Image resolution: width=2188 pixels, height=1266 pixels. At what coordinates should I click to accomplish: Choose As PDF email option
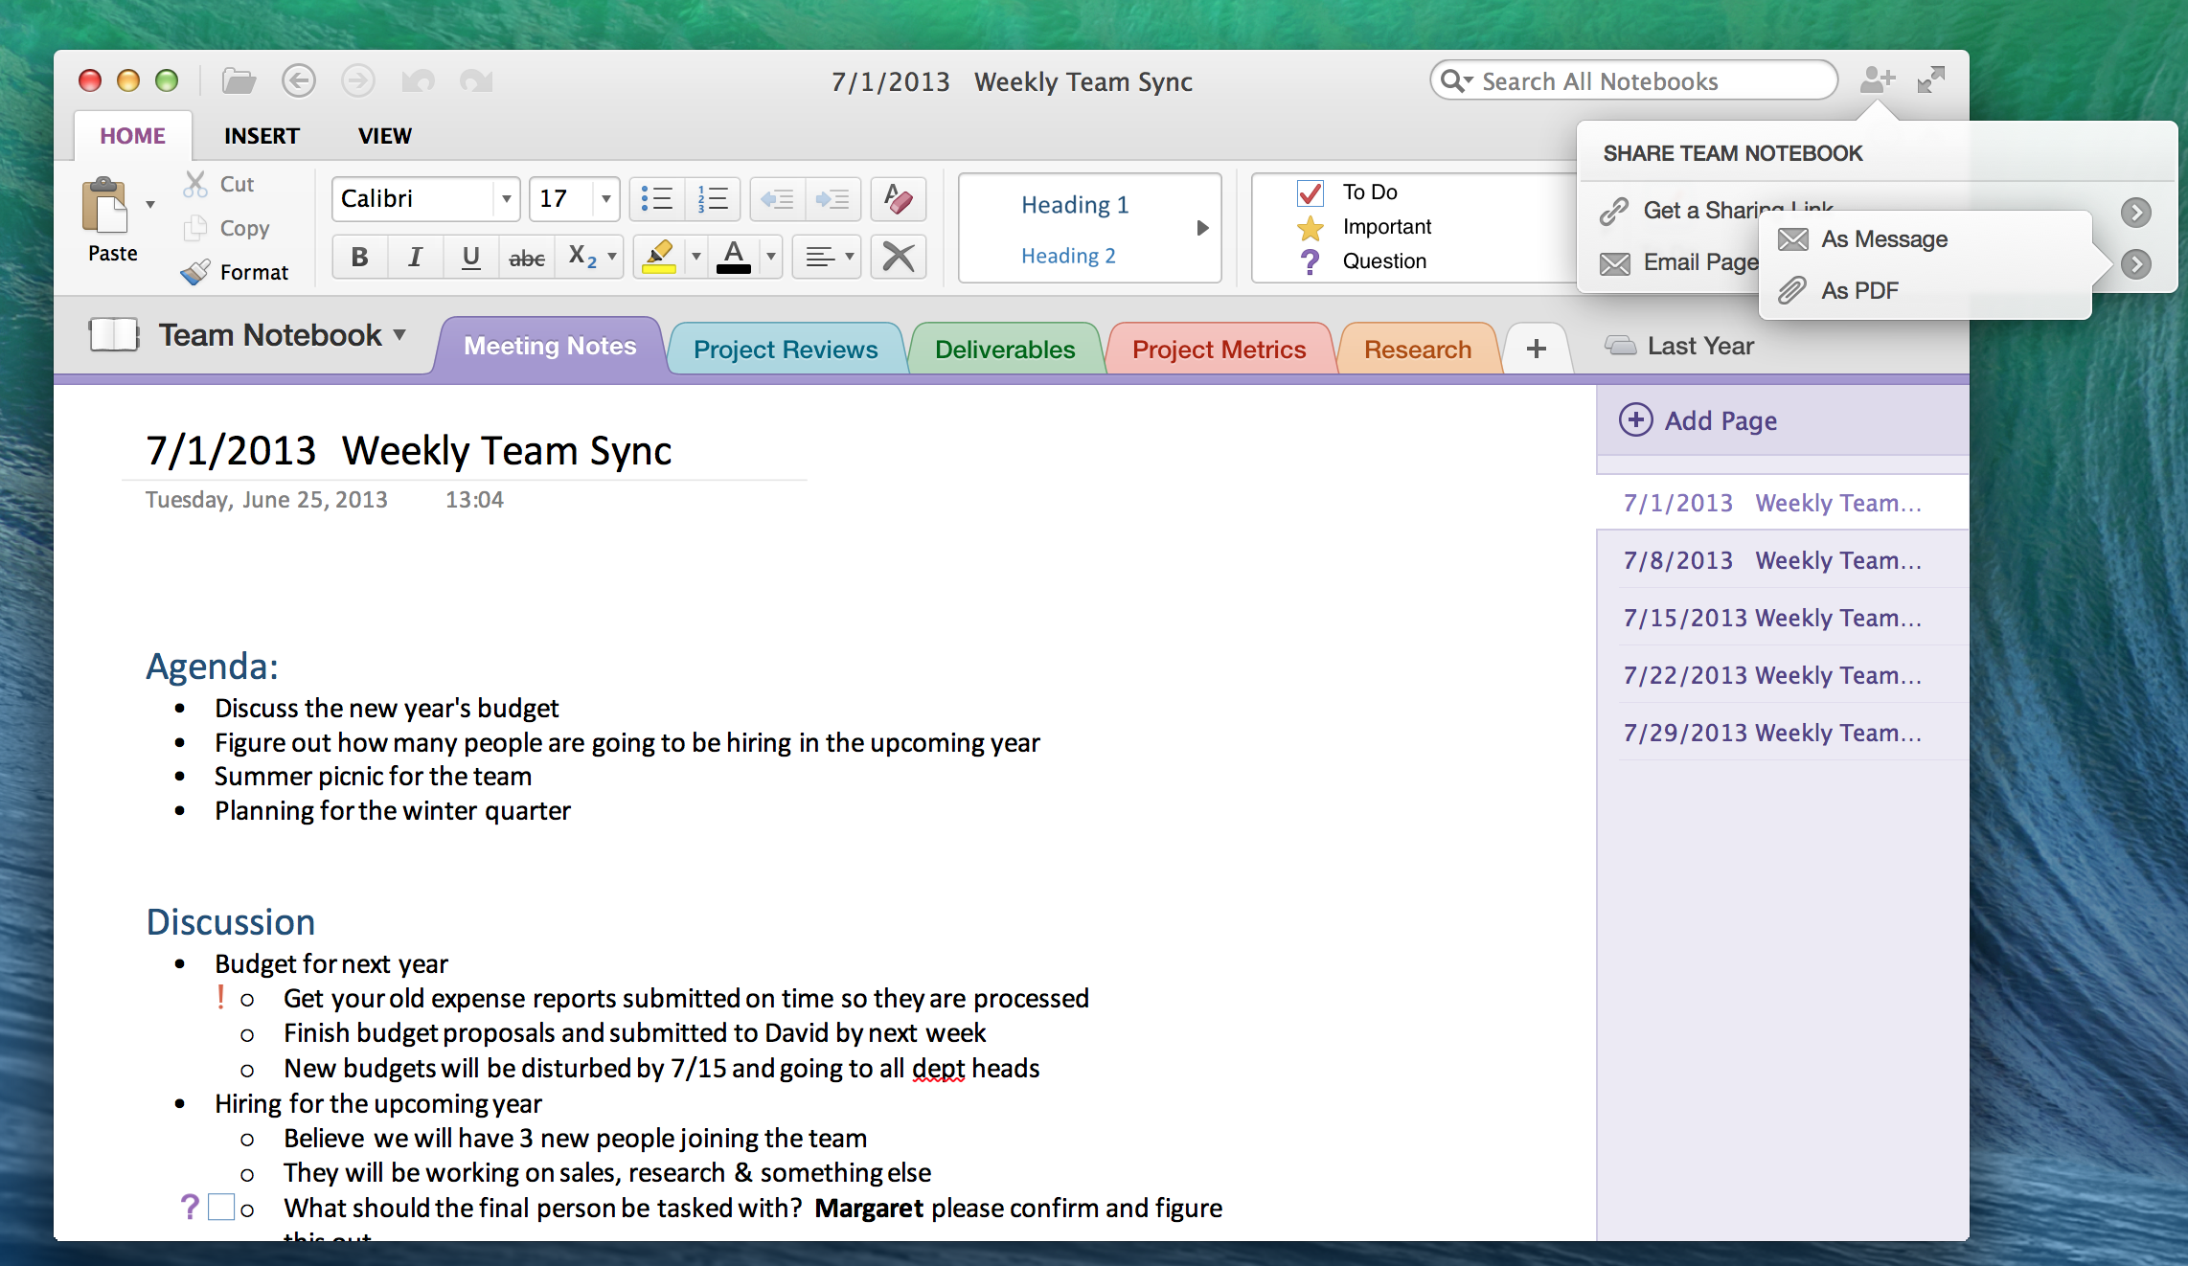click(x=1858, y=290)
